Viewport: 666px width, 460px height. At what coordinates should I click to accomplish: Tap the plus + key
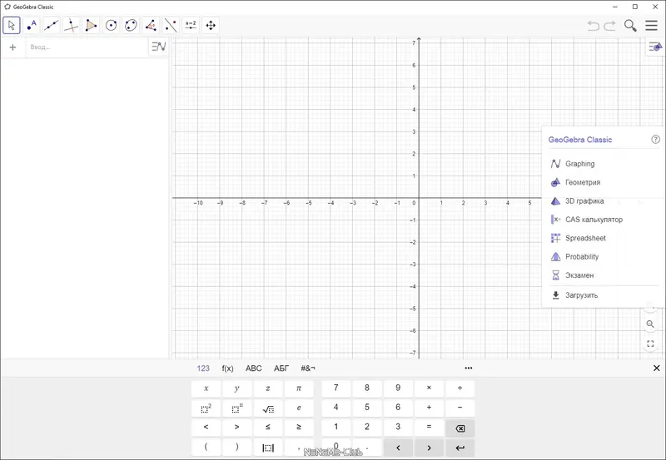(429, 408)
